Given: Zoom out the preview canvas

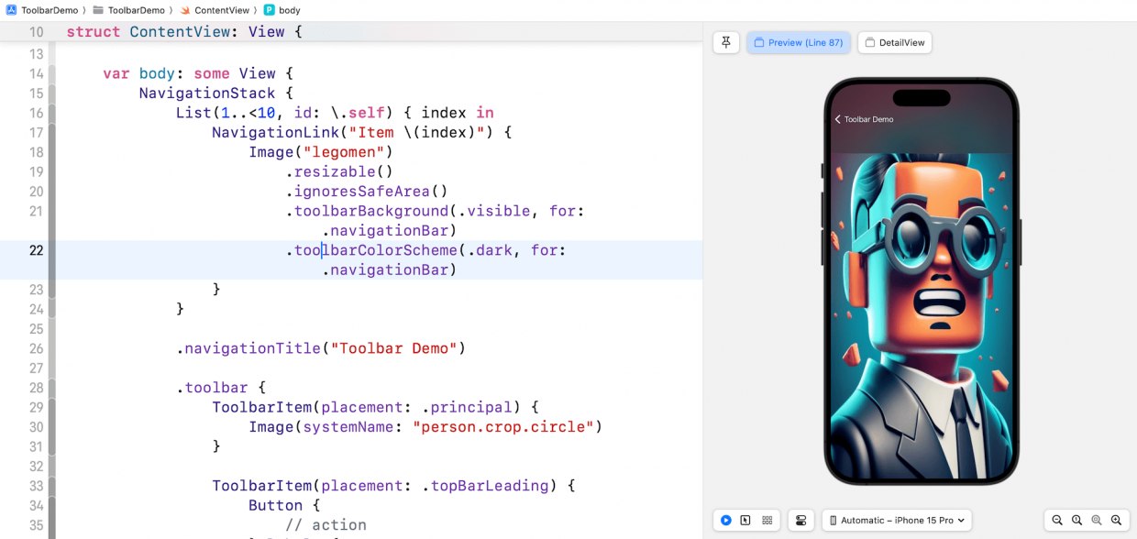Looking at the screenshot, I should 1057,520.
